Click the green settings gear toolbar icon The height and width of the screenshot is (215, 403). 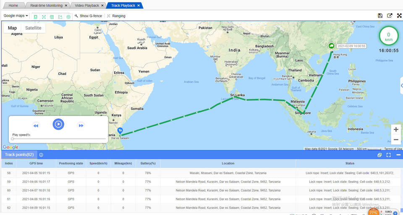[68, 17]
